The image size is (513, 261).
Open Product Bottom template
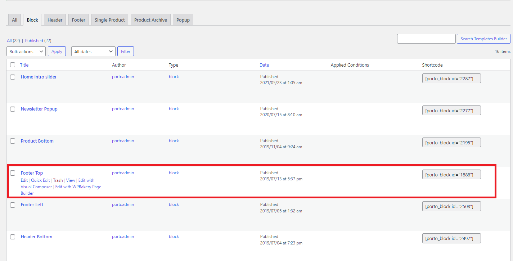pyautogui.click(x=37, y=141)
